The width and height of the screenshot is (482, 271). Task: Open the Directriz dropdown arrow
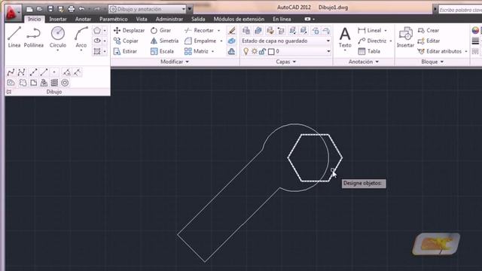click(x=391, y=41)
